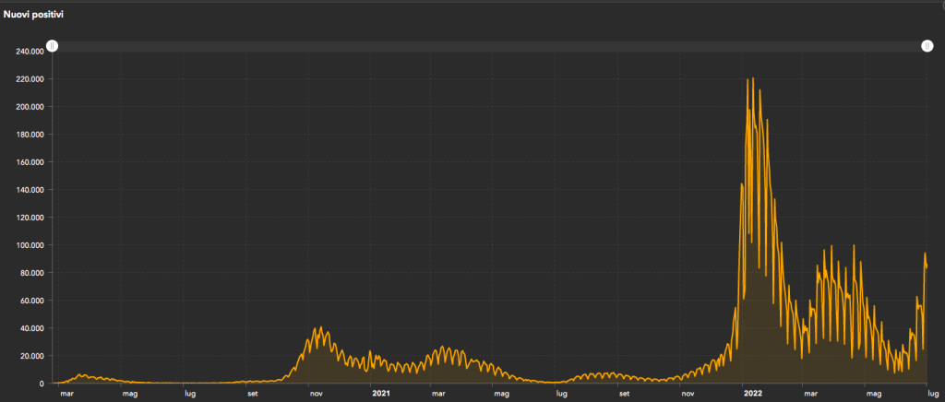945x402 pixels.
Task: Click the highest peak of the chart line
Action: click(x=753, y=79)
